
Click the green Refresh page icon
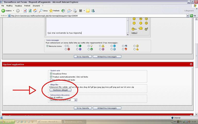30,11
